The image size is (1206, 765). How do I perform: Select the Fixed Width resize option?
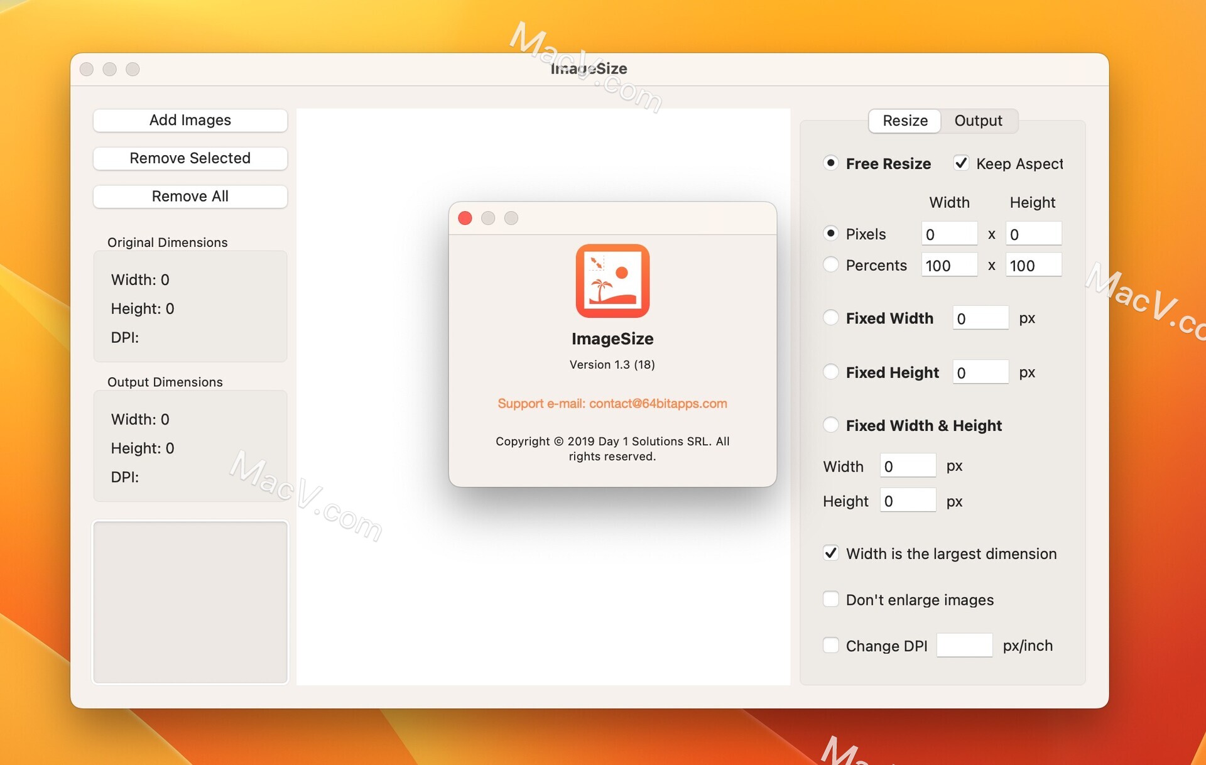pos(830,318)
